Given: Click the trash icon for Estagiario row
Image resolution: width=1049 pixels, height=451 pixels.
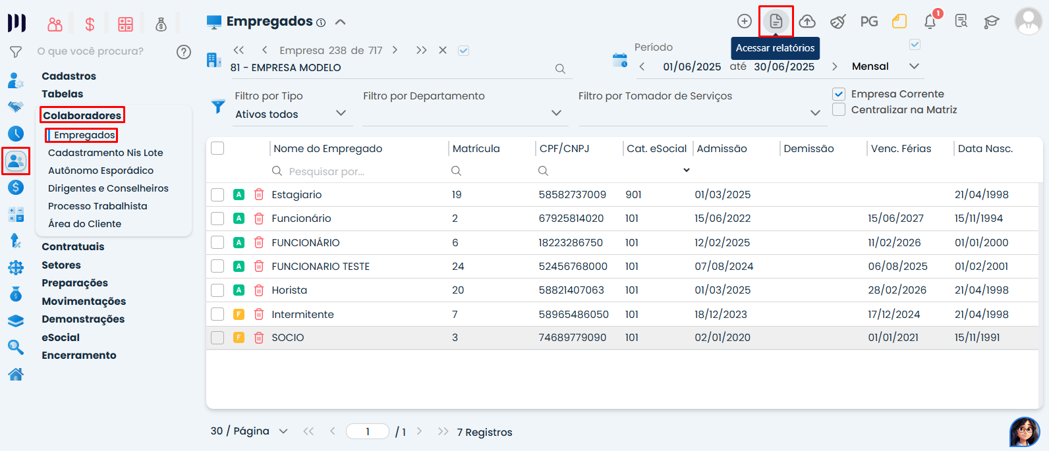Looking at the screenshot, I should (x=259, y=195).
